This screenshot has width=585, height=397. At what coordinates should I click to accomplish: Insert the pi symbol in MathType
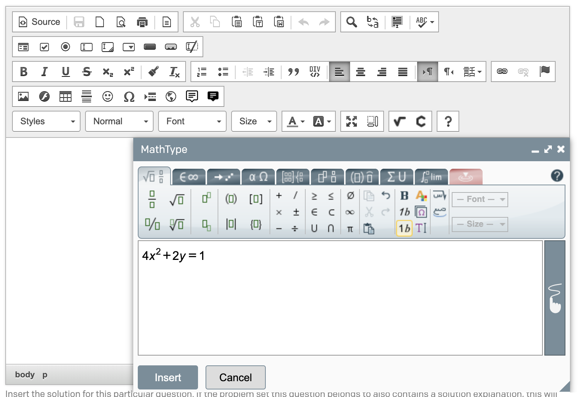[x=350, y=229]
